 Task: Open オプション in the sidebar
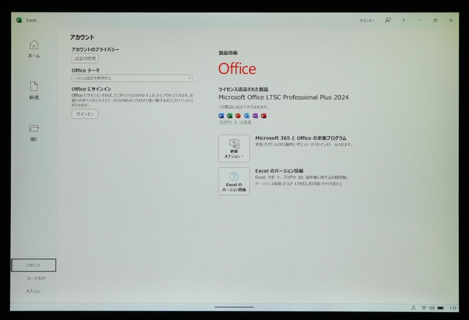point(33,291)
